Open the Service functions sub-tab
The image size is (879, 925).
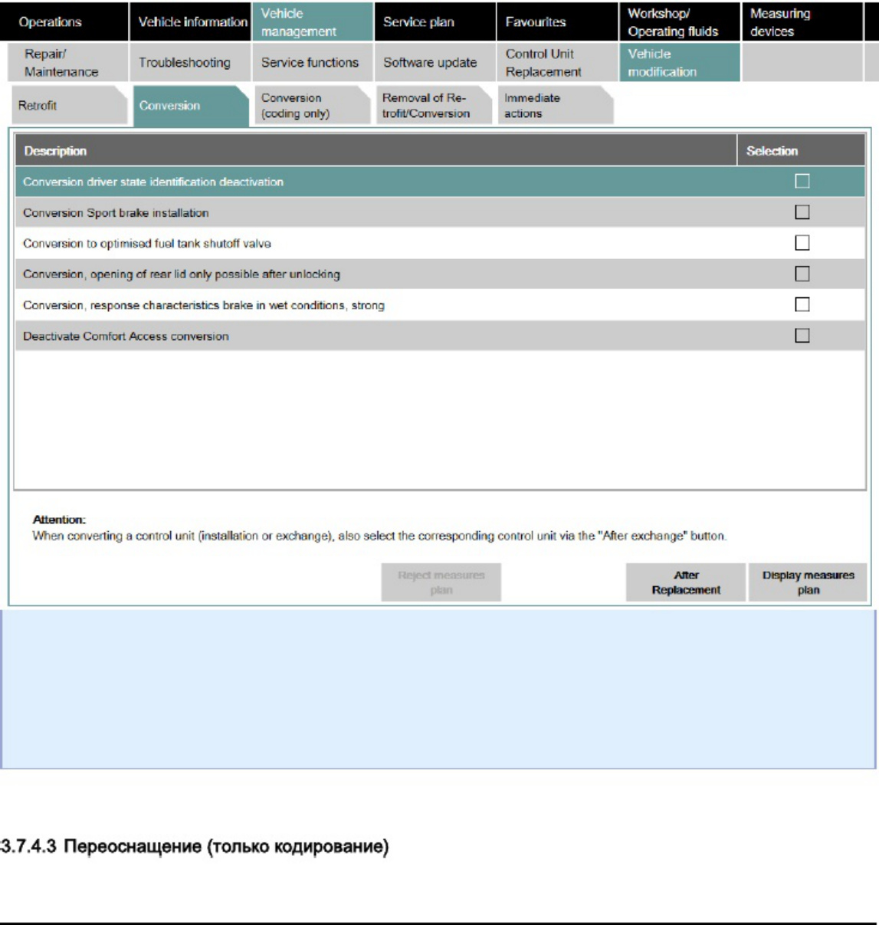313,63
